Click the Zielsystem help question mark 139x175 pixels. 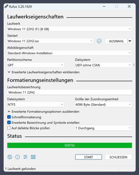pyautogui.click(x=134, y=65)
